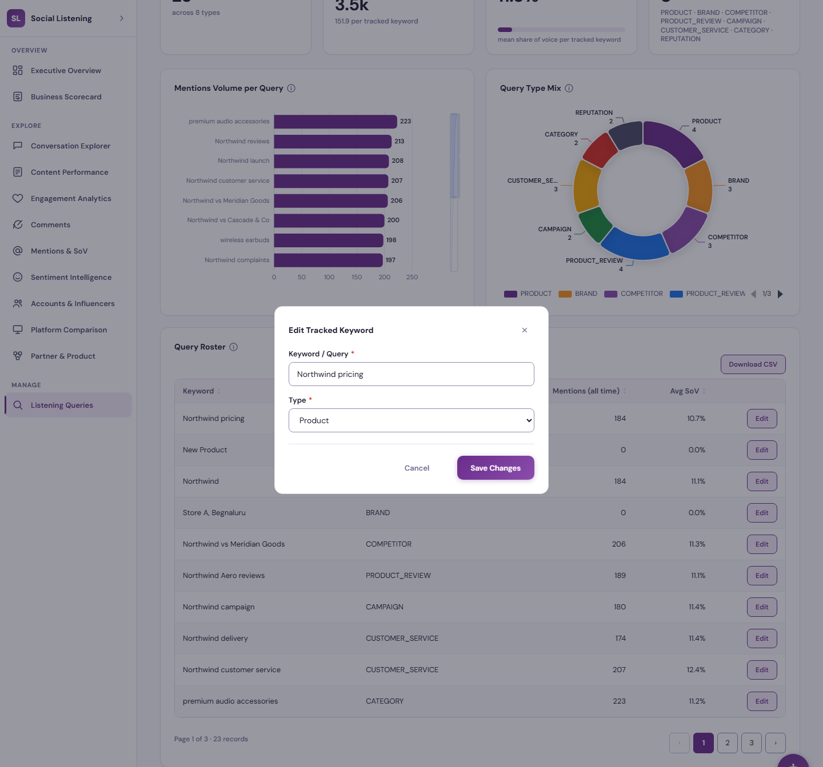This screenshot has width=823, height=767.
Task: Click the Comments bubble icon
Action: [18, 224]
